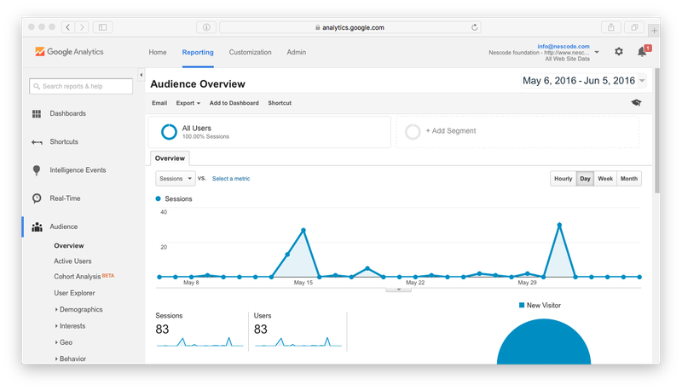Go to the Home tab
The image size is (682, 390).
(x=158, y=52)
